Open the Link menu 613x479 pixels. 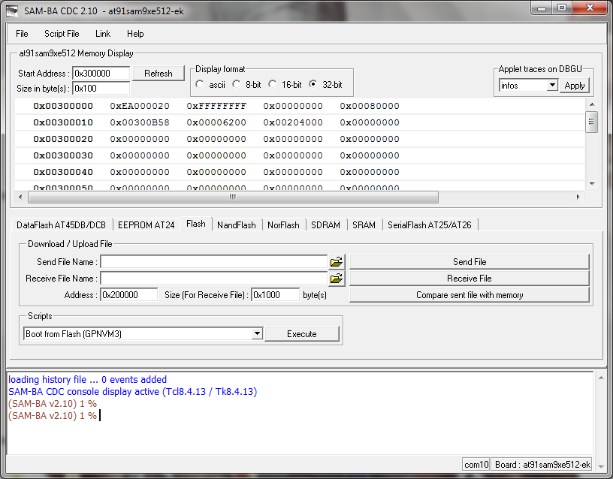pyautogui.click(x=103, y=34)
